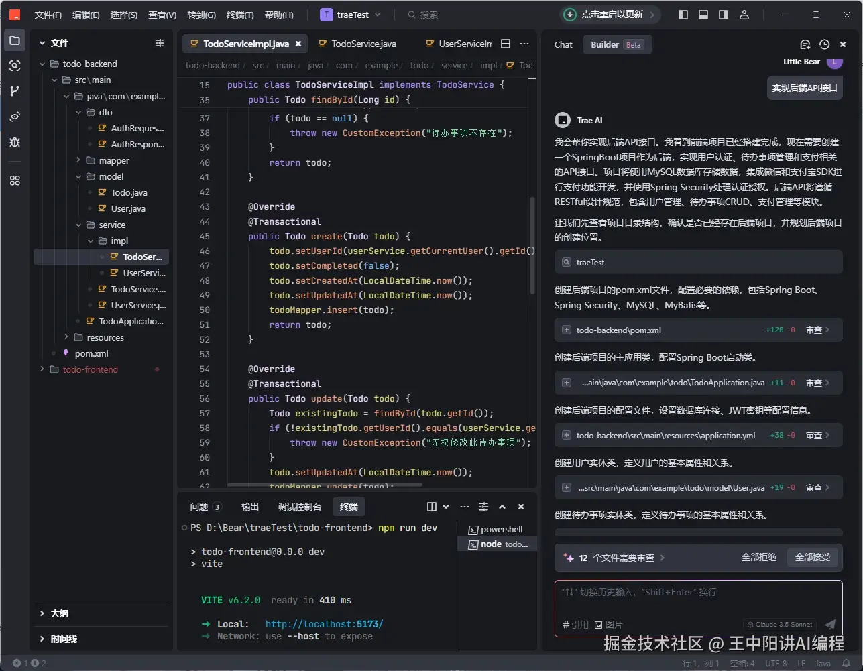Viewport: 863px width, 671px height.
Task: Maximize the terminal panel with up chevron
Action: click(x=502, y=507)
